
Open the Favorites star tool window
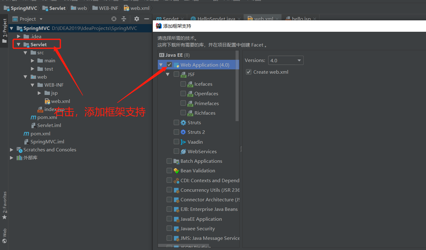tap(4, 217)
